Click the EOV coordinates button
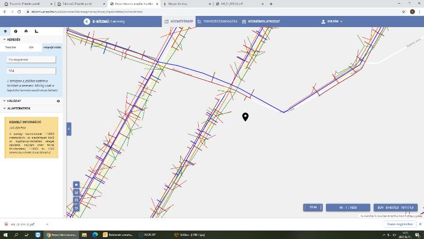The image size is (424, 239). (x=395, y=208)
